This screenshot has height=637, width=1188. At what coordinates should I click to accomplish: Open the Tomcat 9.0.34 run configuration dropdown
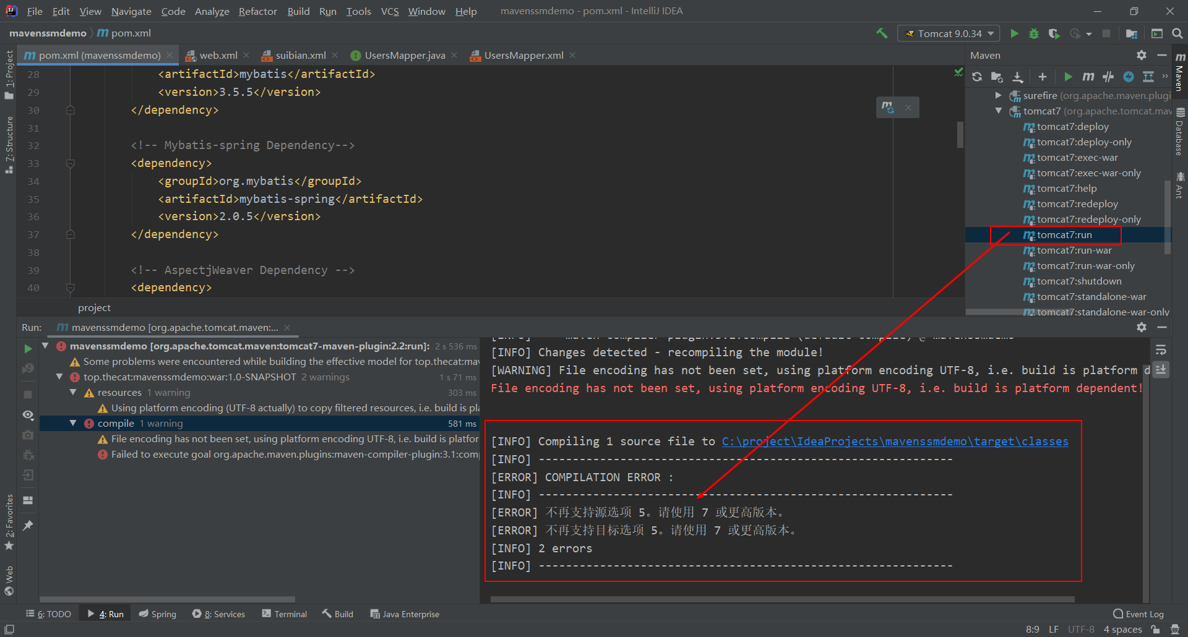coord(949,33)
